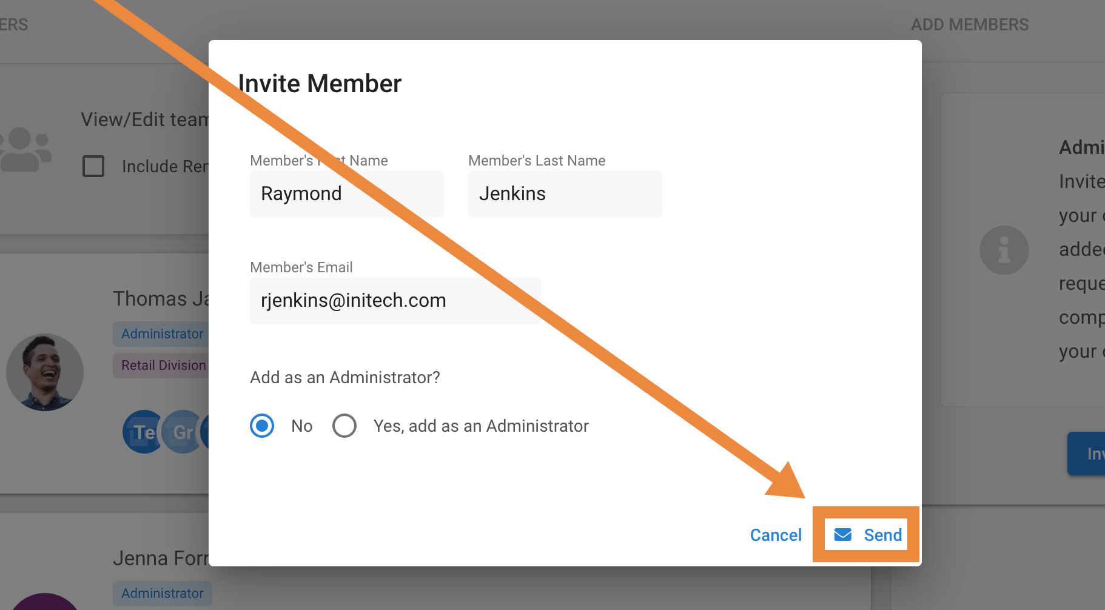Toggle the Include Removed checkbox in background

(93, 166)
